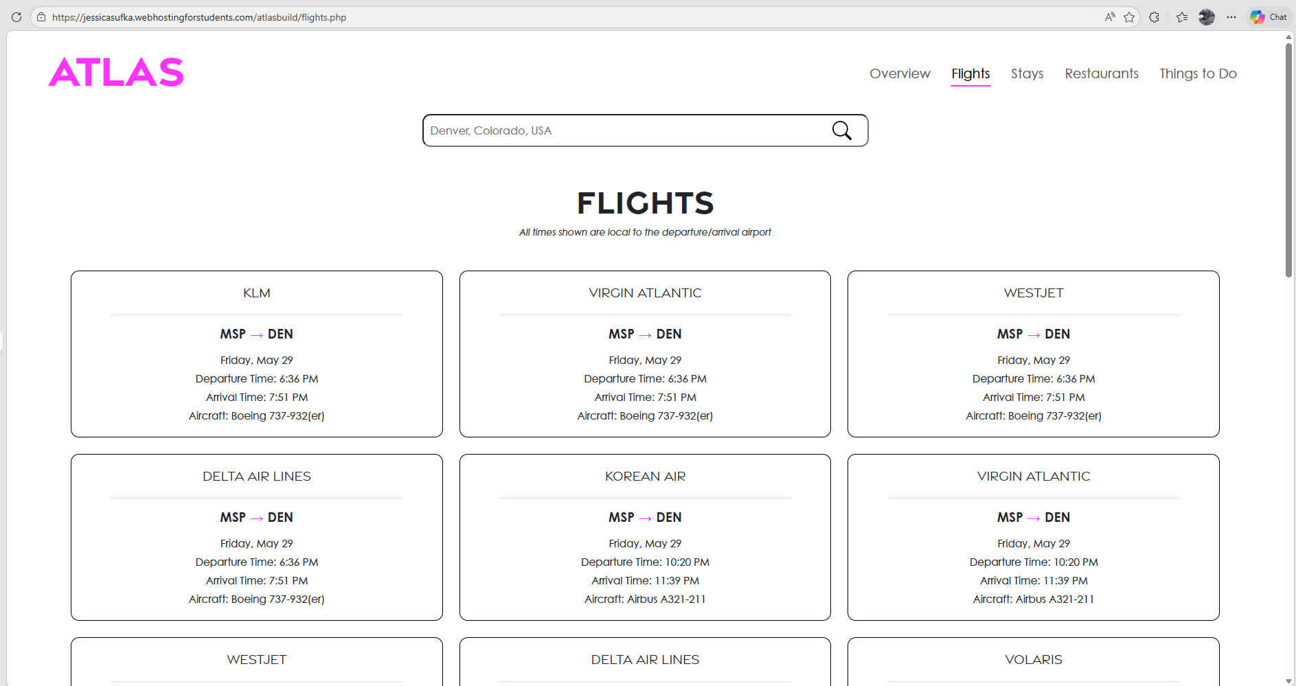
Task: Click the VOLARIS airline title
Action: point(1034,660)
